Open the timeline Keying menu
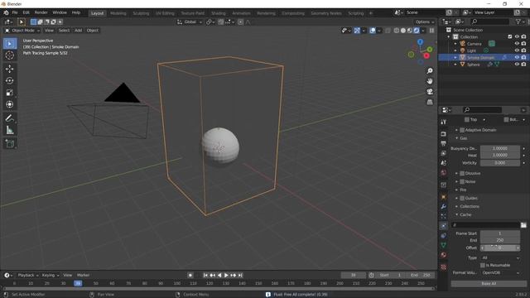The width and height of the screenshot is (530, 298). coord(50,276)
